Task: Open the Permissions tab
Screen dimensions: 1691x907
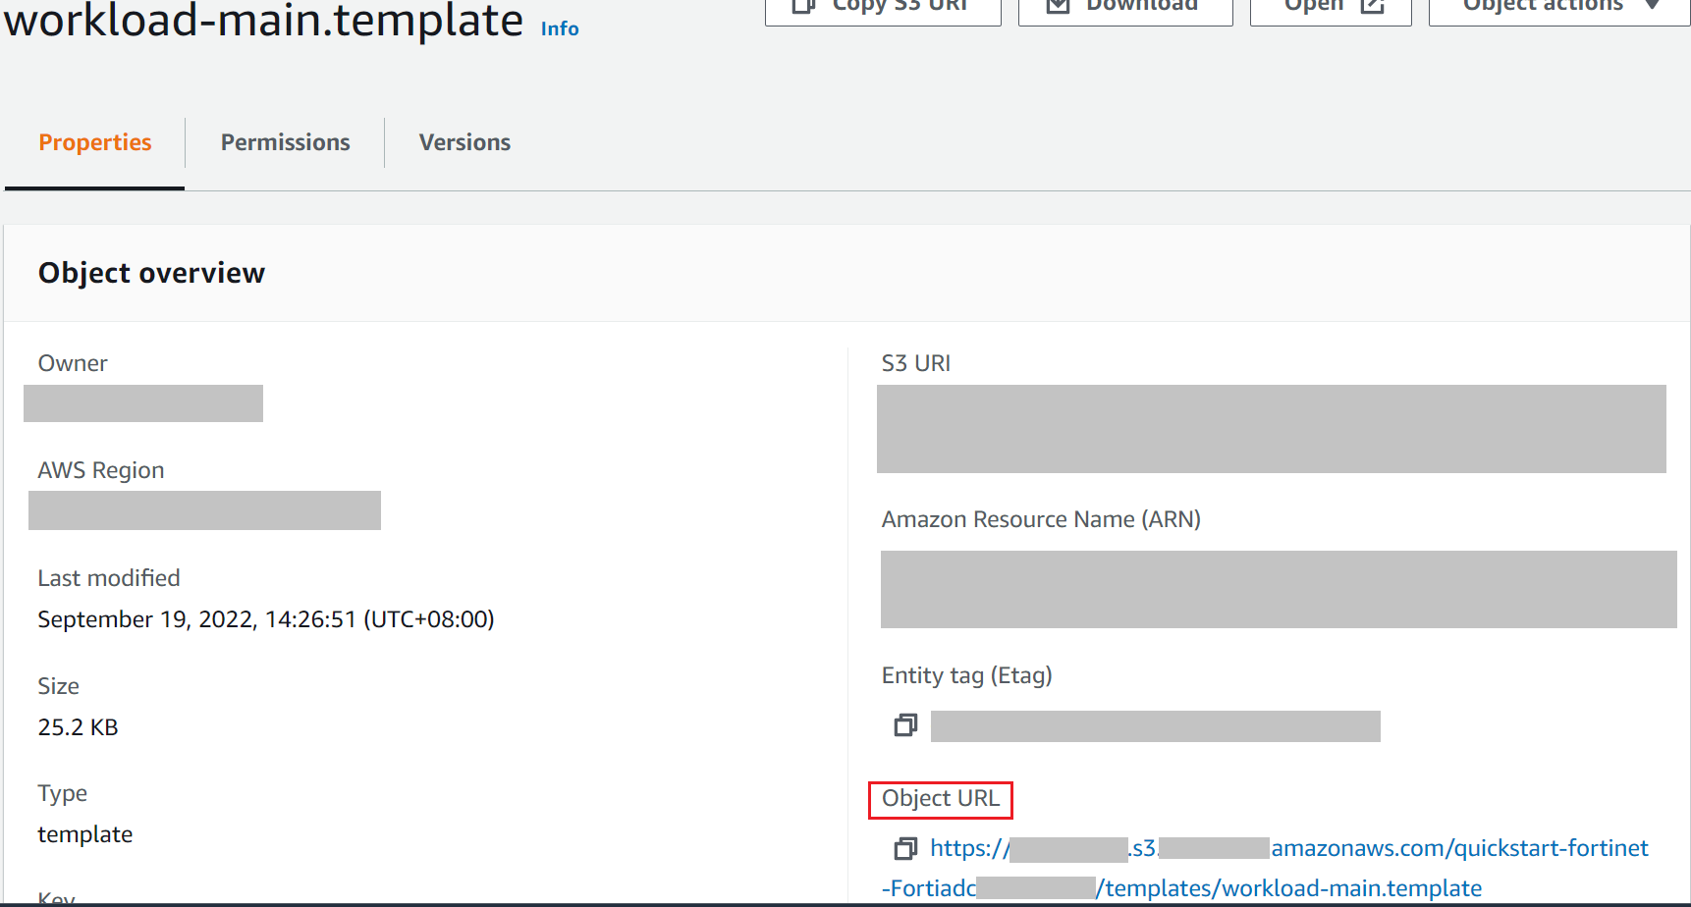Action: coord(285,143)
